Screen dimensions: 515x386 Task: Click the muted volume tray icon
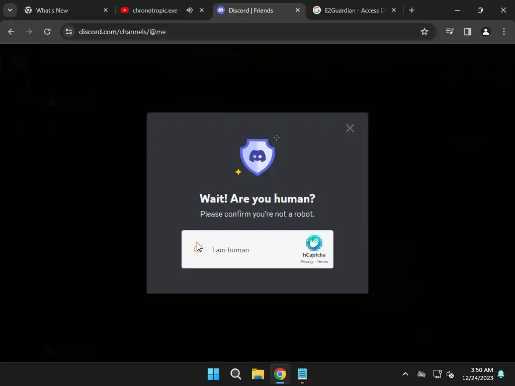click(x=450, y=374)
